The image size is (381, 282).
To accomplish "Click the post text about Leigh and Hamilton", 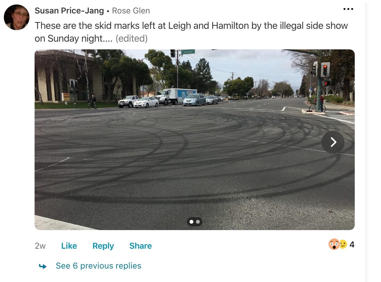I will 191,32.
